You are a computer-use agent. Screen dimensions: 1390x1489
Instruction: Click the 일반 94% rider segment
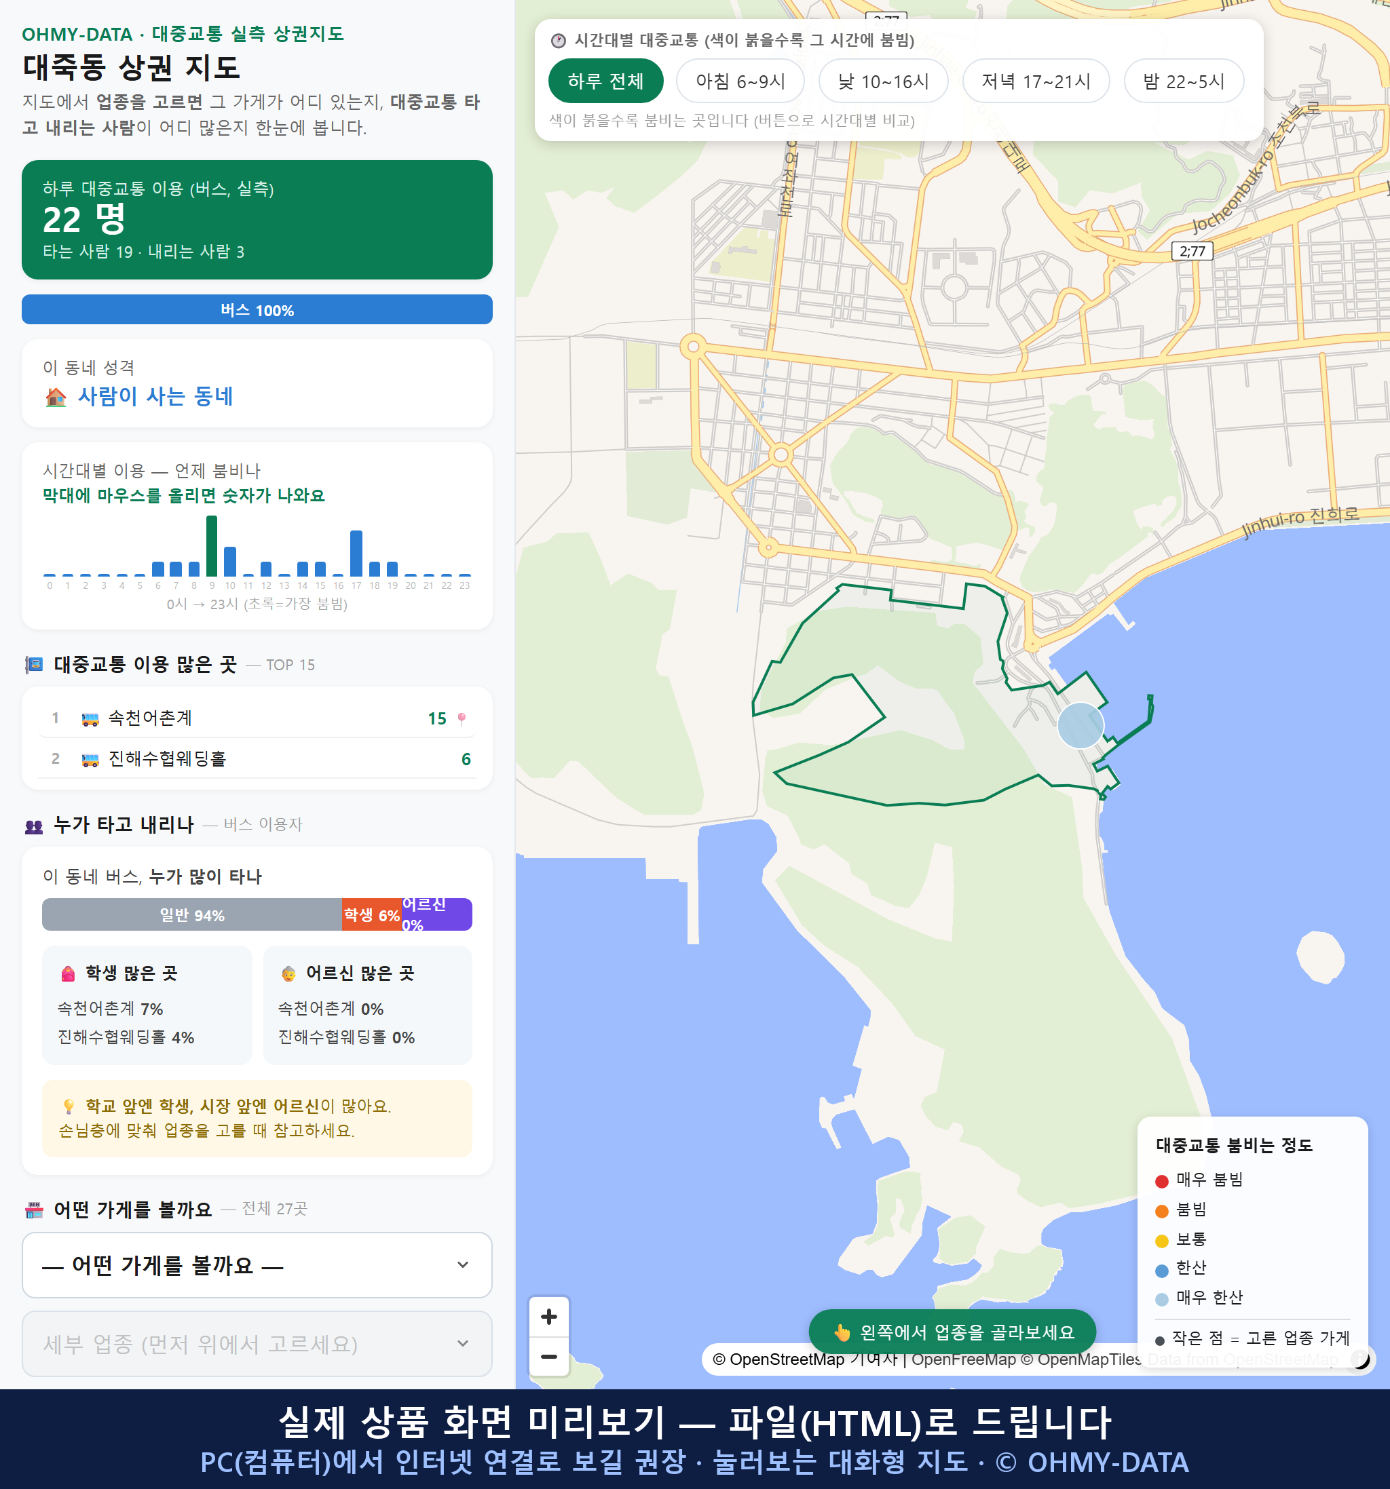(x=192, y=914)
